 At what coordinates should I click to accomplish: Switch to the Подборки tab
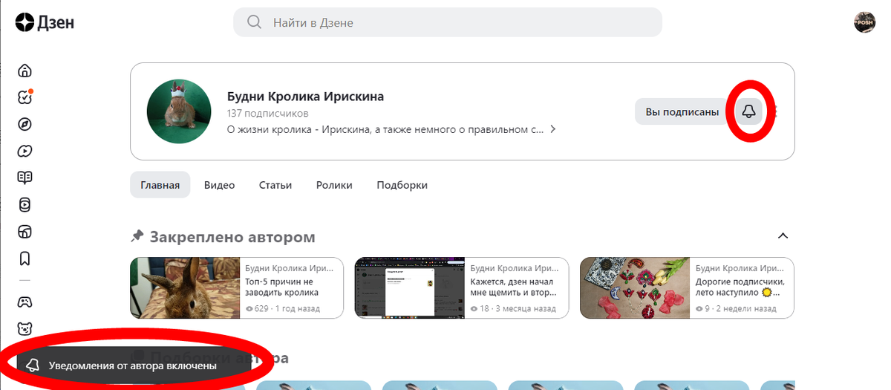pyautogui.click(x=402, y=185)
